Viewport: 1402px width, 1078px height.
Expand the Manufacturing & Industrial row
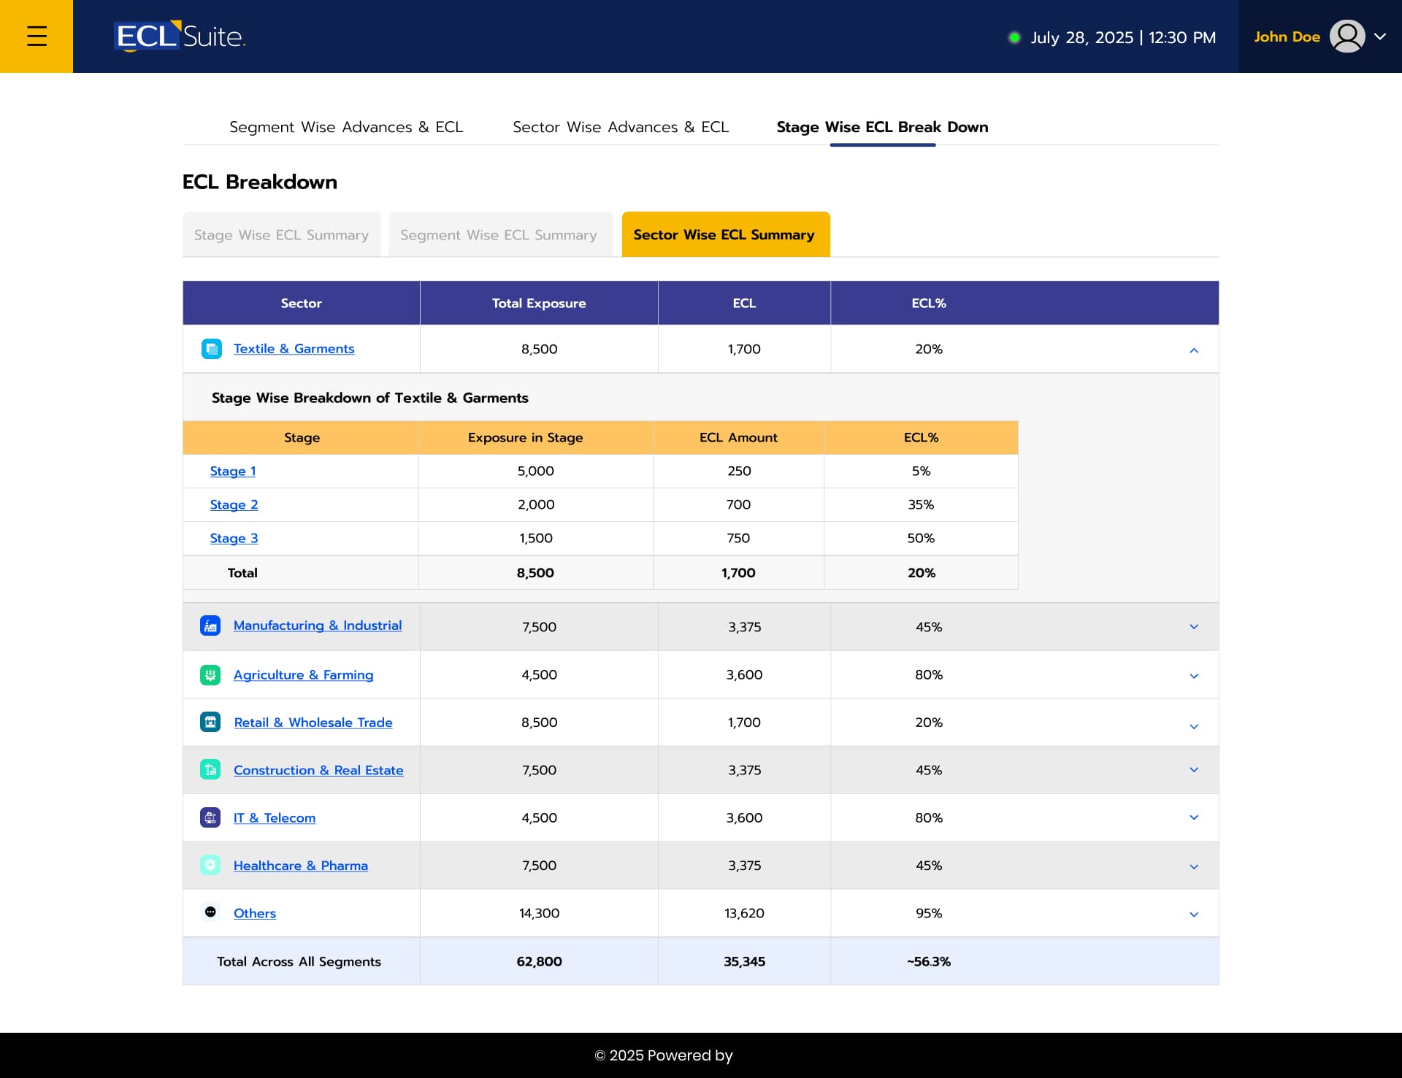click(x=1194, y=627)
